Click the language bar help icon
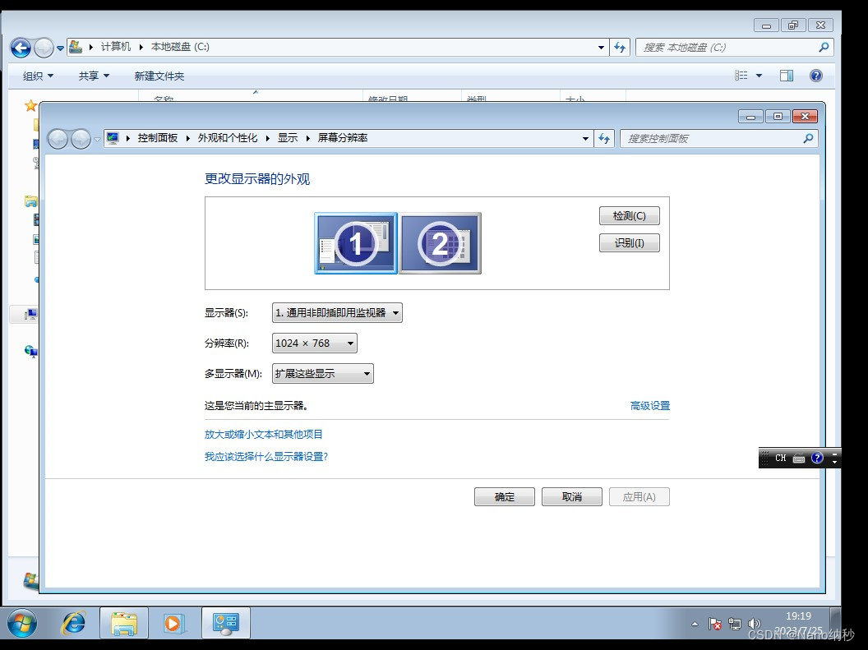 pos(817,458)
